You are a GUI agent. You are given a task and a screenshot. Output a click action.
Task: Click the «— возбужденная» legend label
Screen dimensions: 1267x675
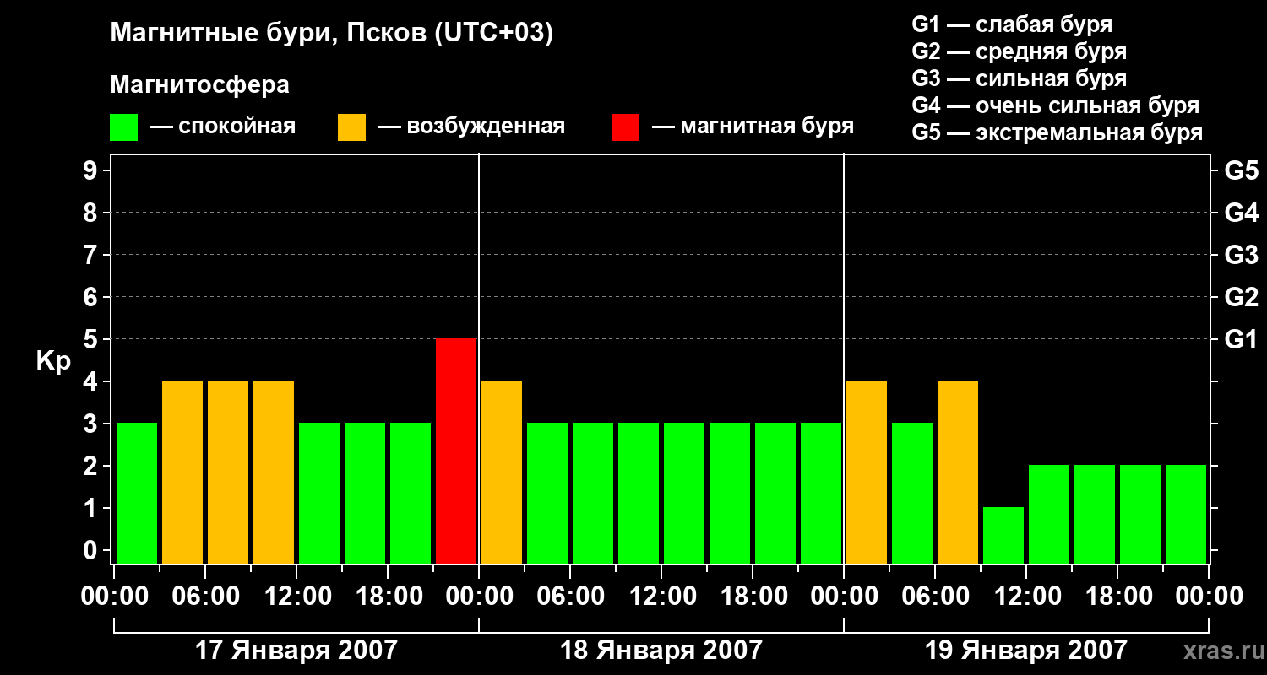pyautogui.click(x=471, y=127)
